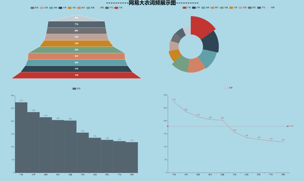Click the bar labeled 205 in bar chart
Image resolution: width=304 pixels, height=181 pixels.
click(58, 146)
